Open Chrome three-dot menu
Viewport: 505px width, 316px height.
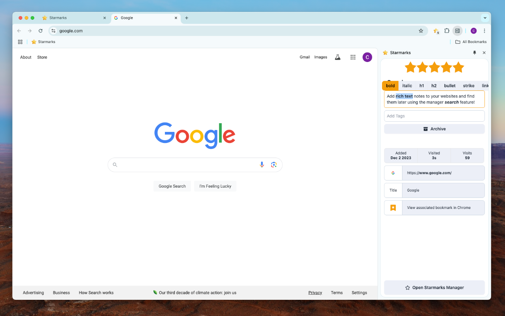click(484, 31)
